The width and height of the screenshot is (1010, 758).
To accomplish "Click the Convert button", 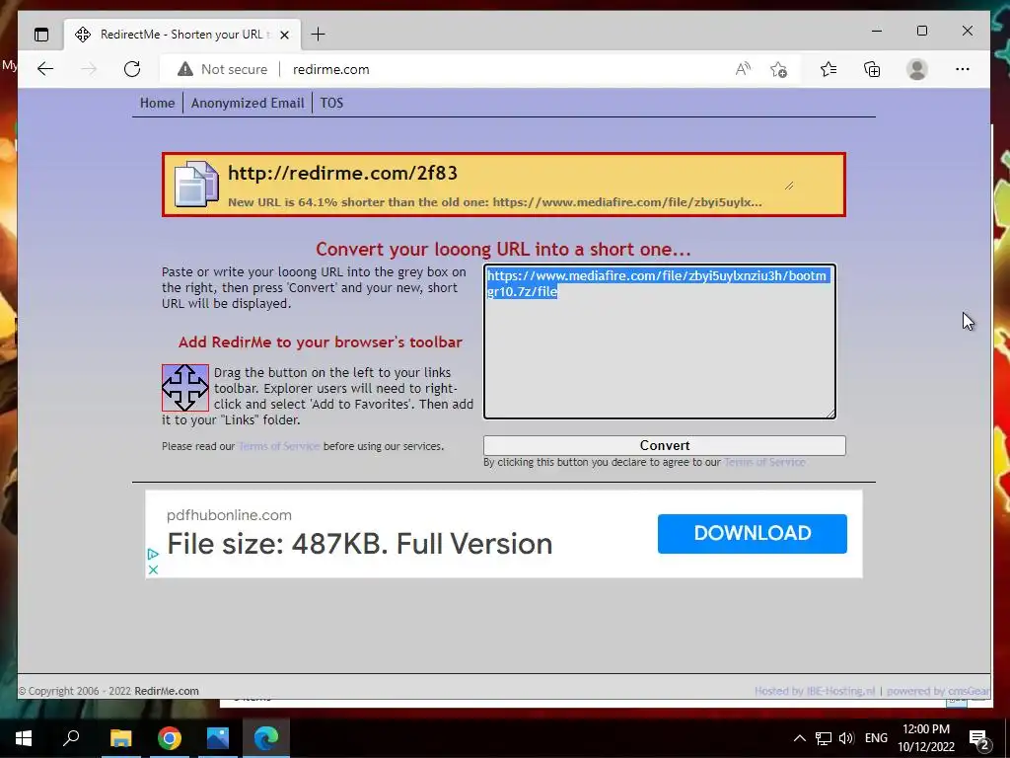I will click(x=664, y=445).
